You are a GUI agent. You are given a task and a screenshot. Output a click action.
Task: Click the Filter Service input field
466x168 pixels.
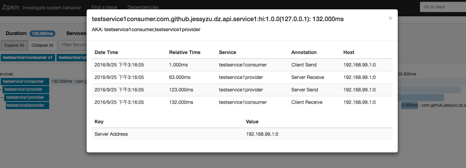pos(73,45)
